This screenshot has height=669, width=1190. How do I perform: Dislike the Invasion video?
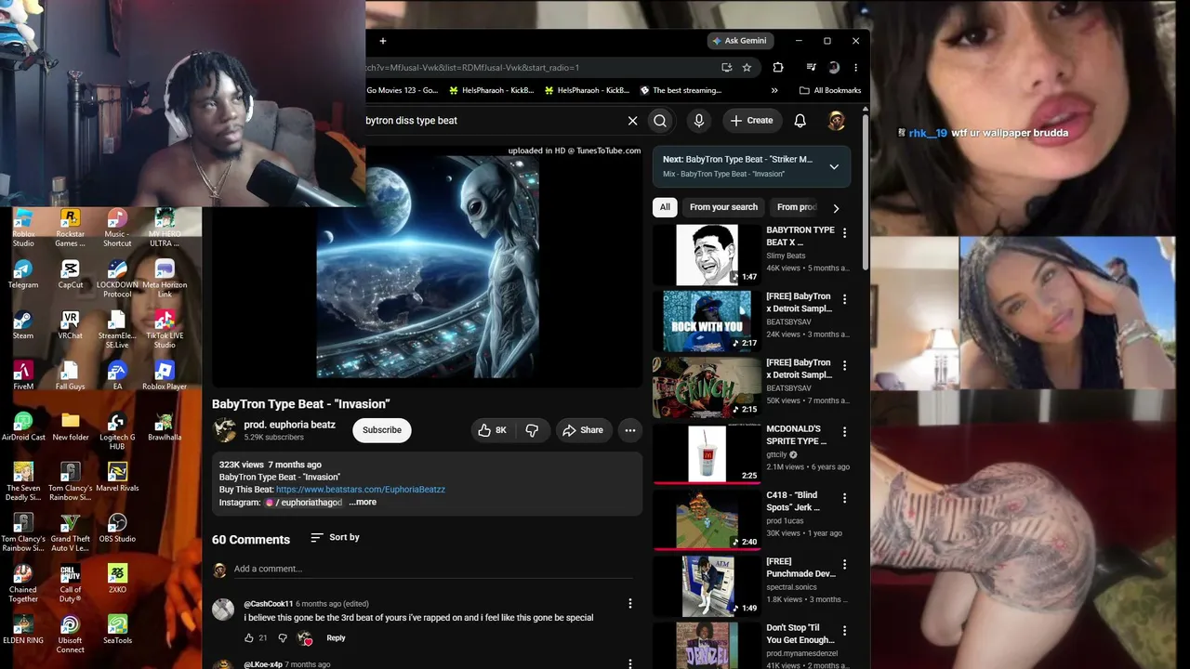[x=532, y=430]
